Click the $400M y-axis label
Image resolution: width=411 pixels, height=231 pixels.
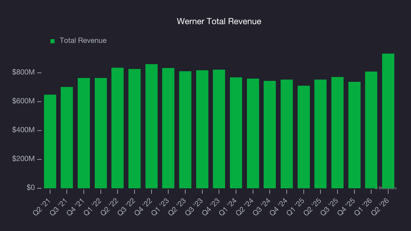[x=23, y=130]
